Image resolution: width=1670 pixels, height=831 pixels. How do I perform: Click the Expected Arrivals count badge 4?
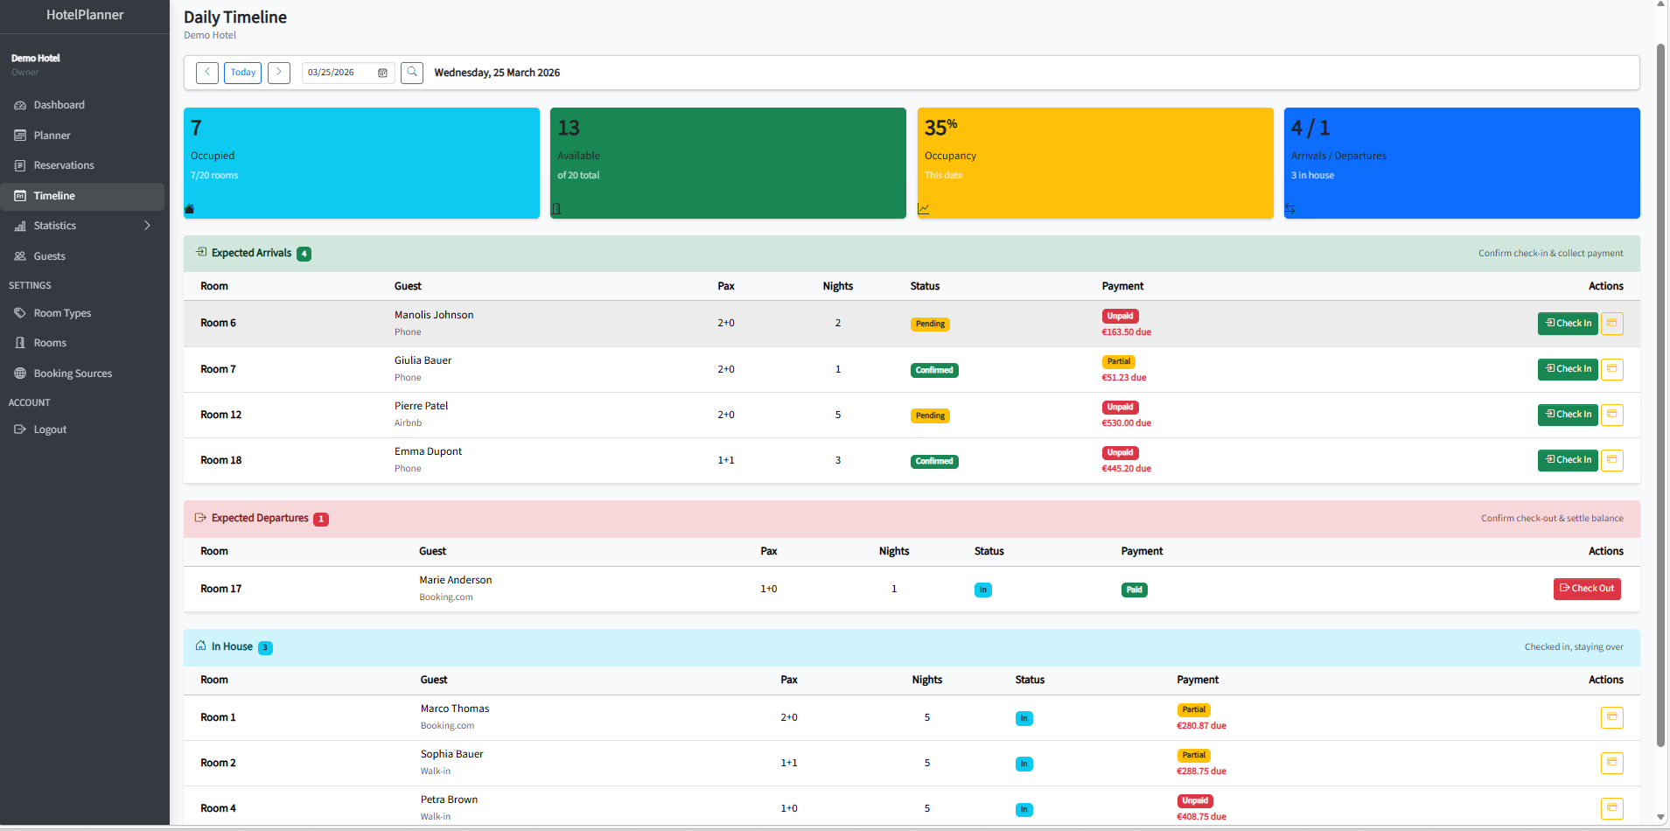point(304,254)
